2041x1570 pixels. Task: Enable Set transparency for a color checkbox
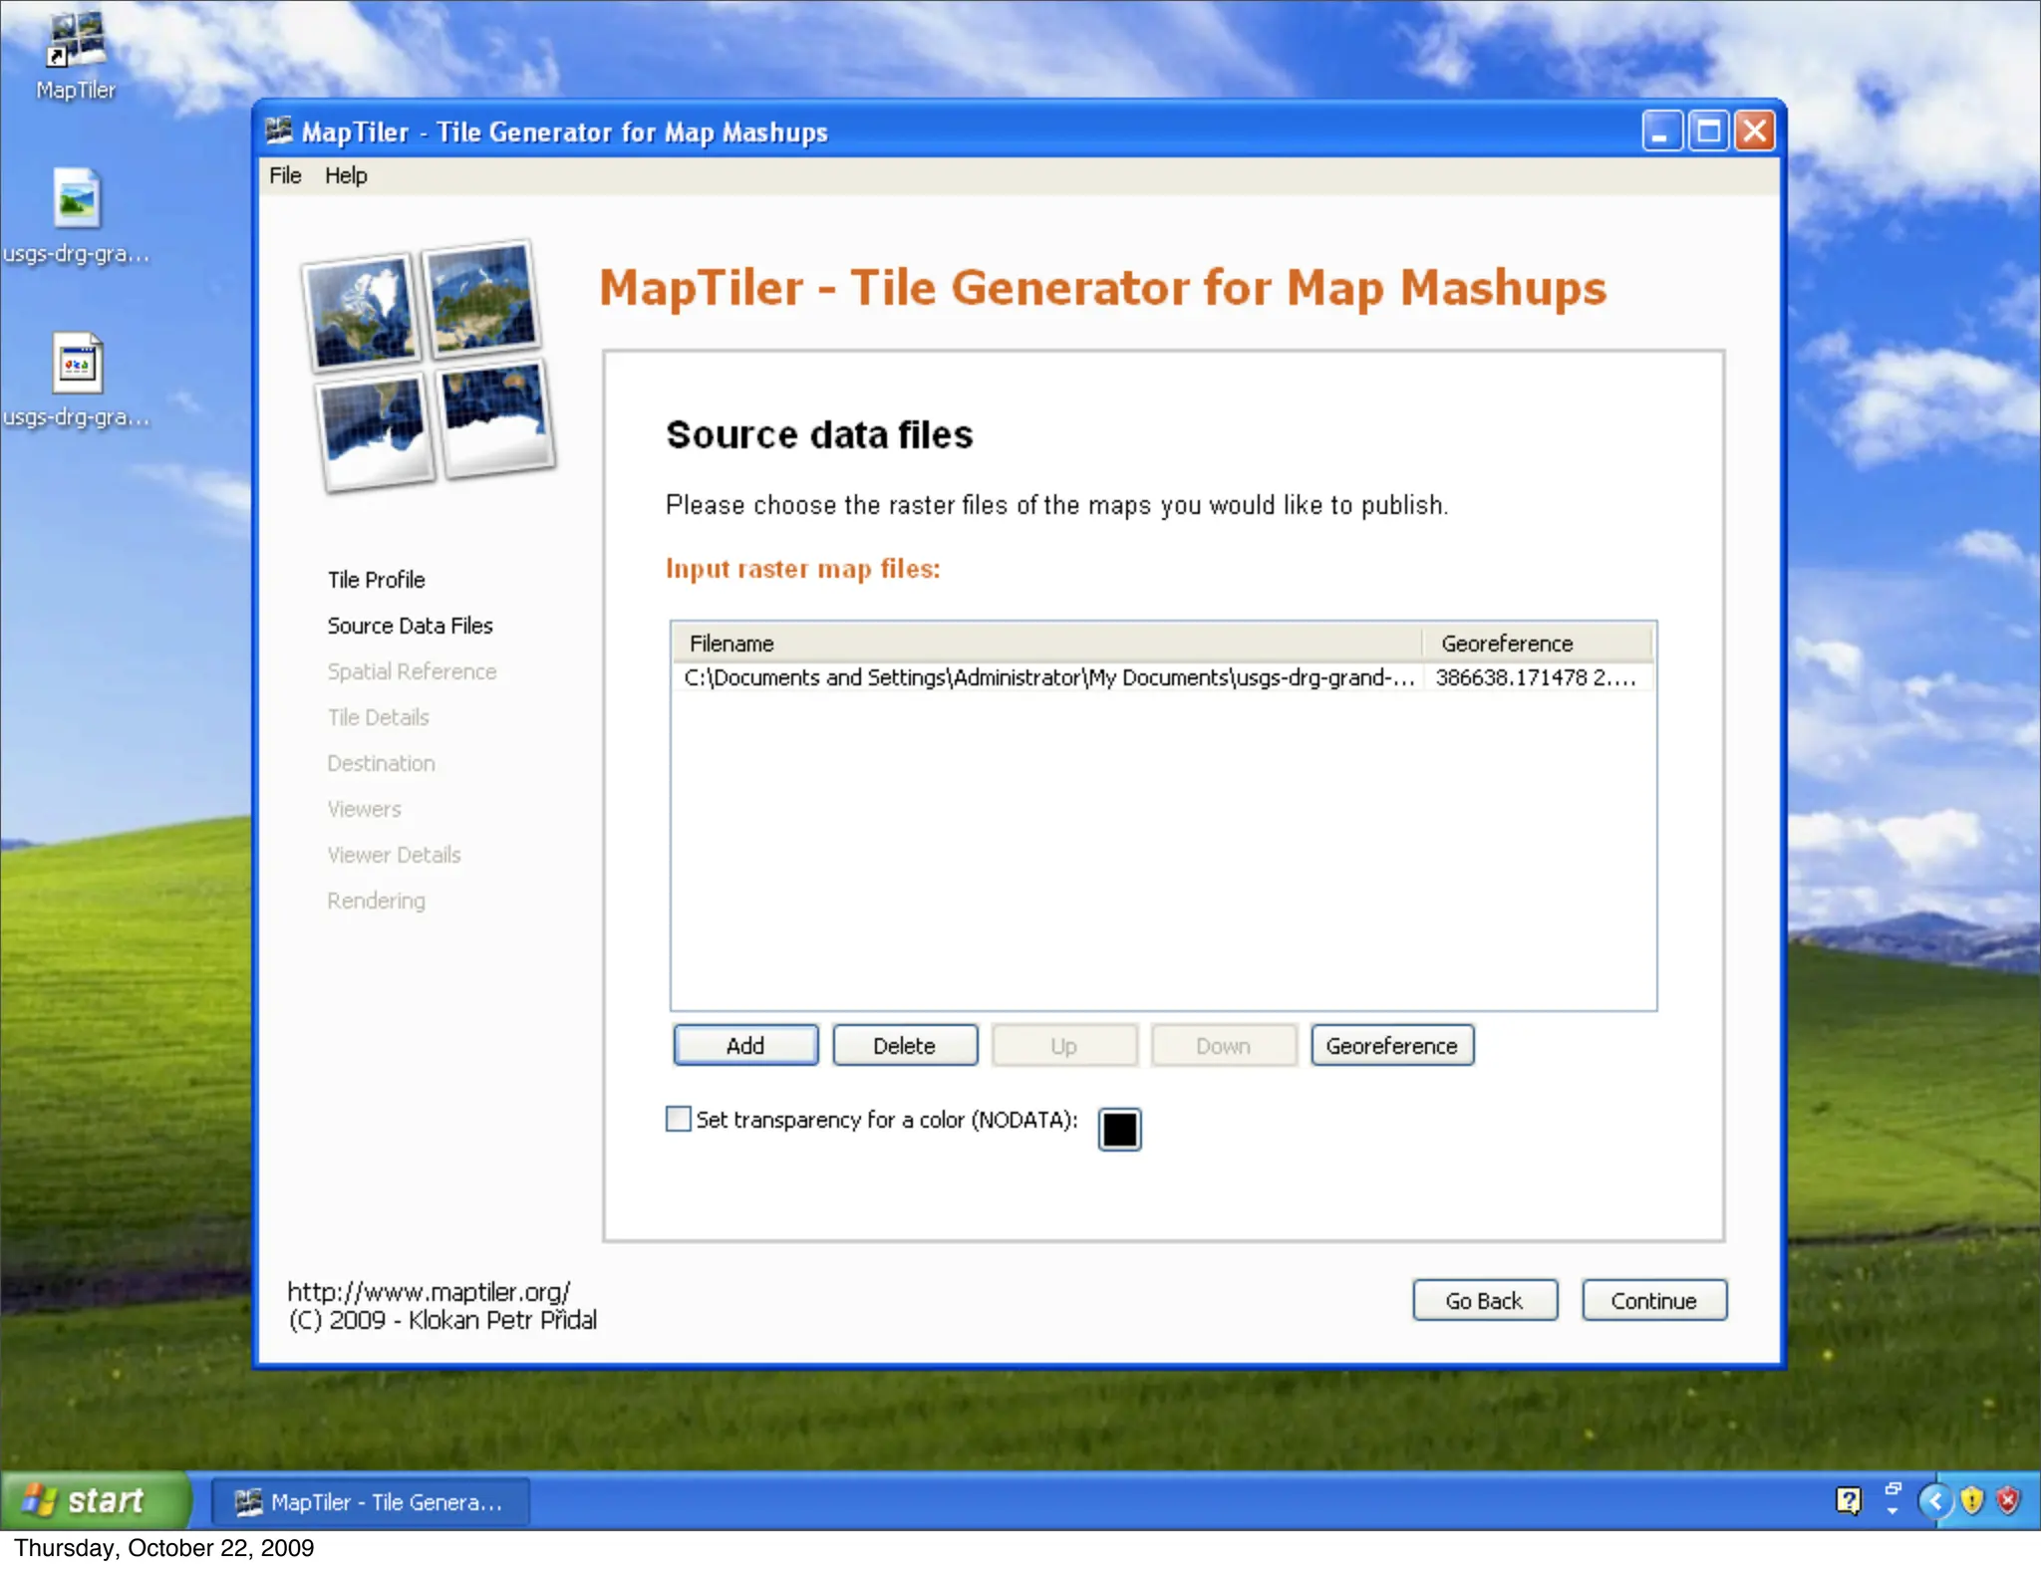[679, 1119]
